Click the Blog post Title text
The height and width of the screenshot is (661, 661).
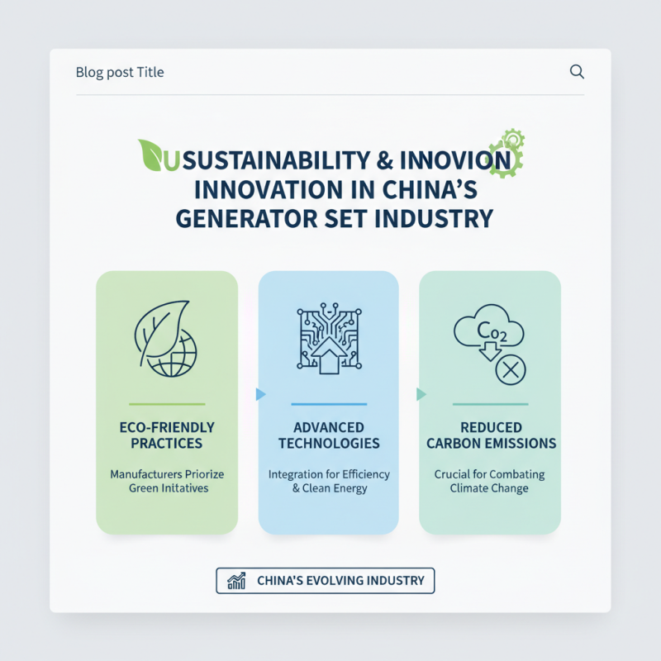coord(120,72)
